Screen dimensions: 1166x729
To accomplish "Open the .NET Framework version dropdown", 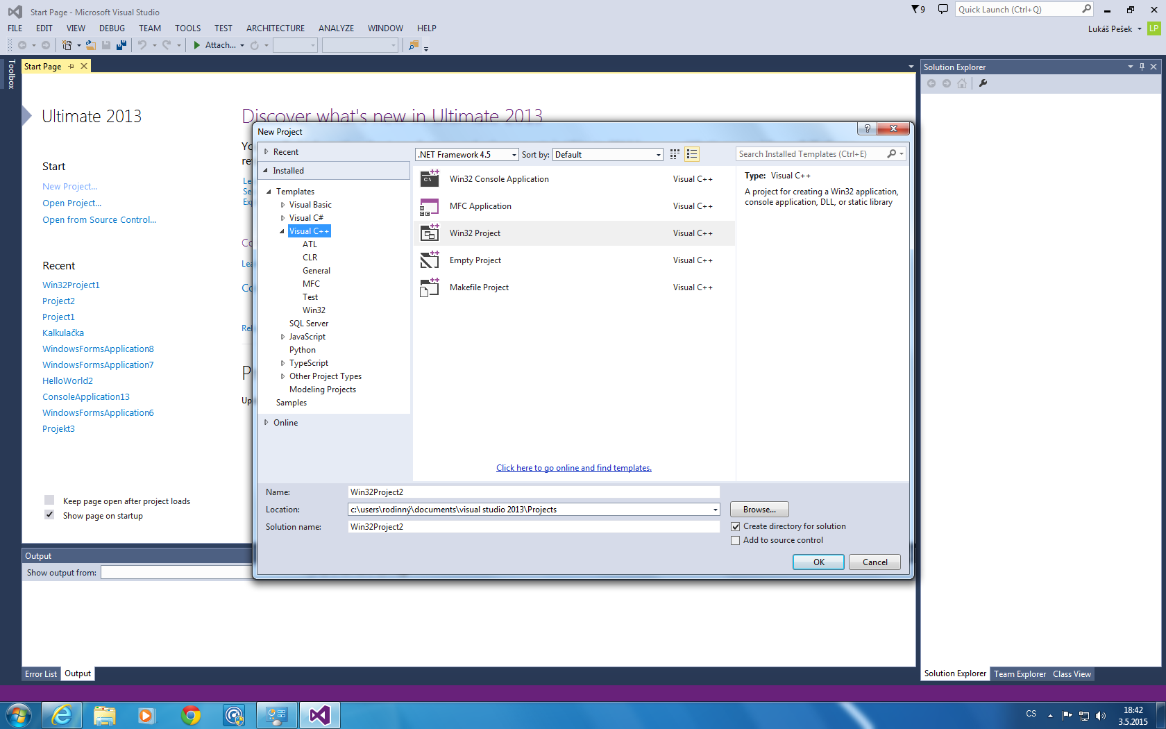I will click(467, 155).
